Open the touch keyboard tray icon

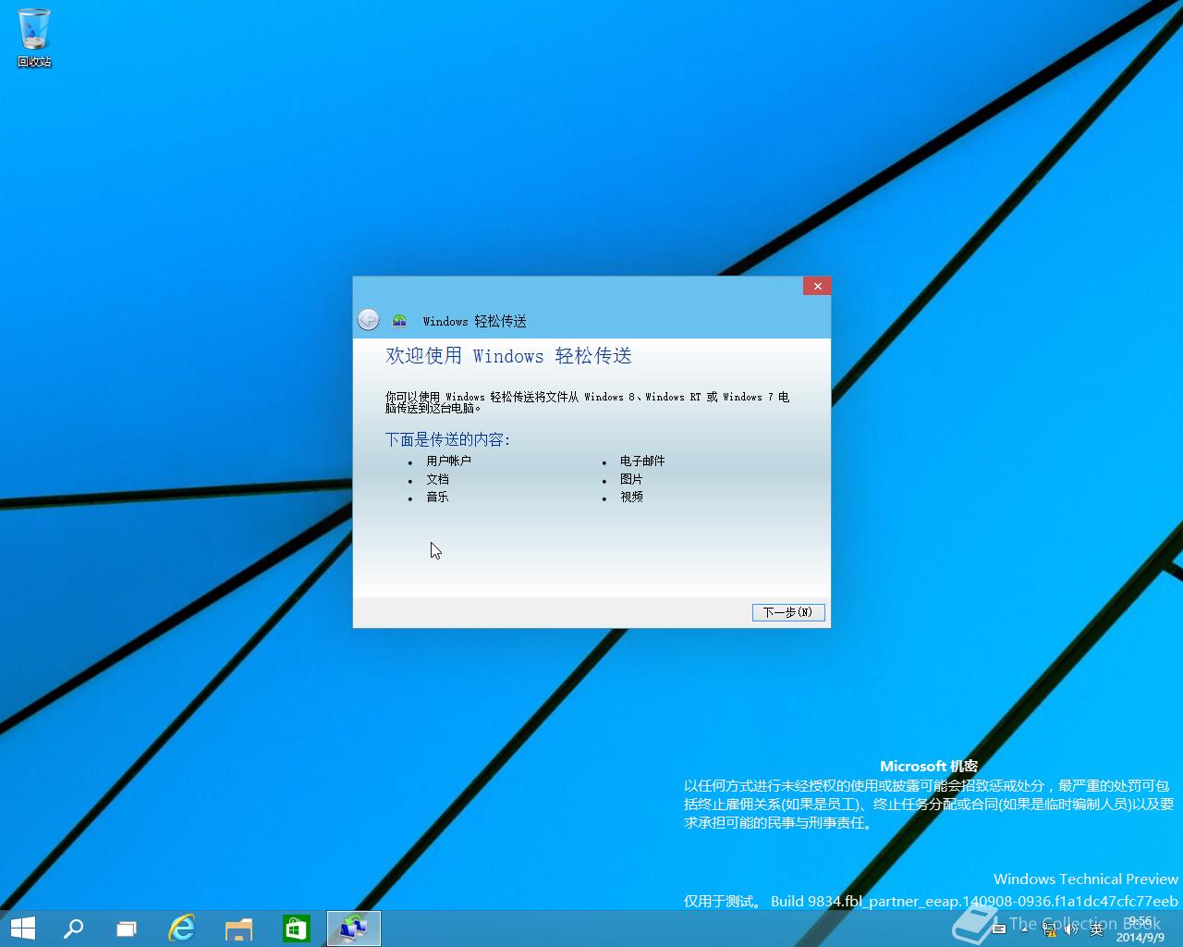[999, 929]
